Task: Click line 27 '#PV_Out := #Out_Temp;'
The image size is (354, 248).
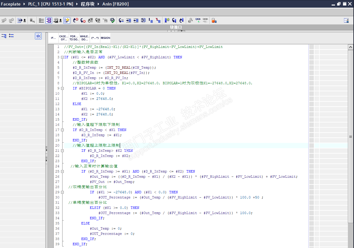Action: tap(112, 182)
